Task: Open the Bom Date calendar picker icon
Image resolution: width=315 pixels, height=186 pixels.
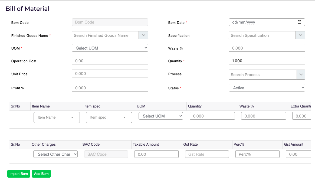Action: [299, 22]
